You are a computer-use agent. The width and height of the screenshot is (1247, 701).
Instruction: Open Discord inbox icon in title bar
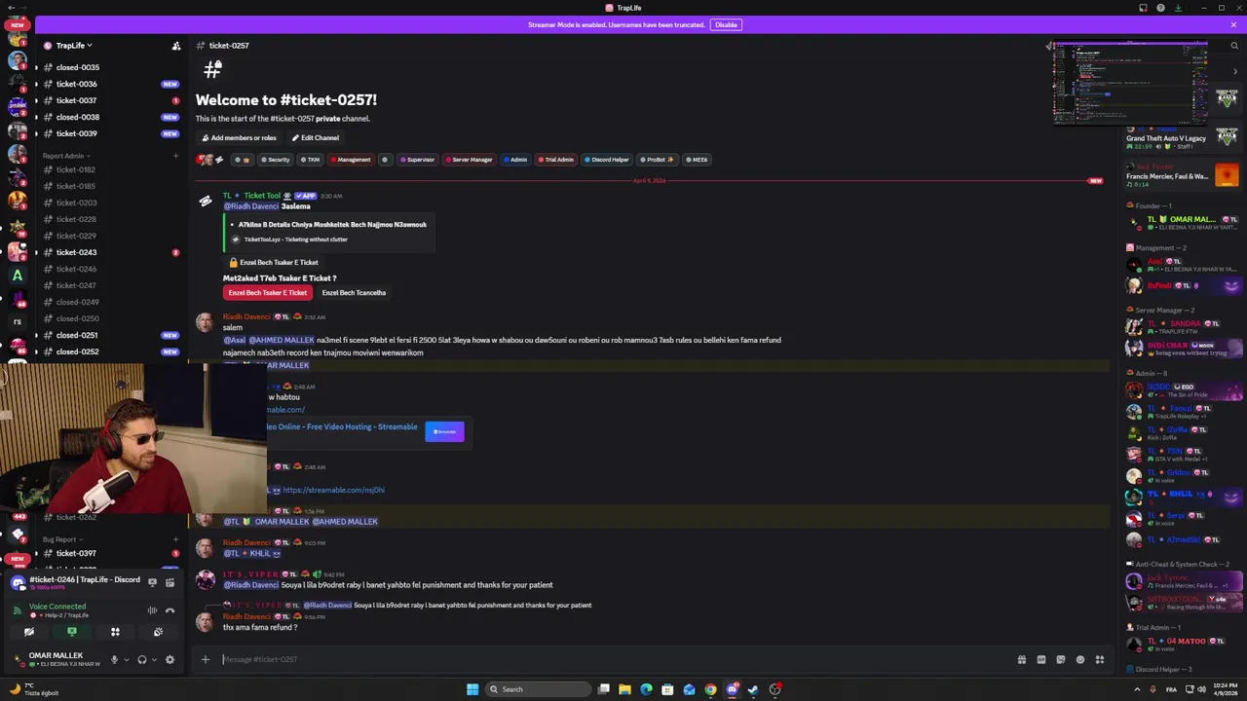[x=1144, y=8]
